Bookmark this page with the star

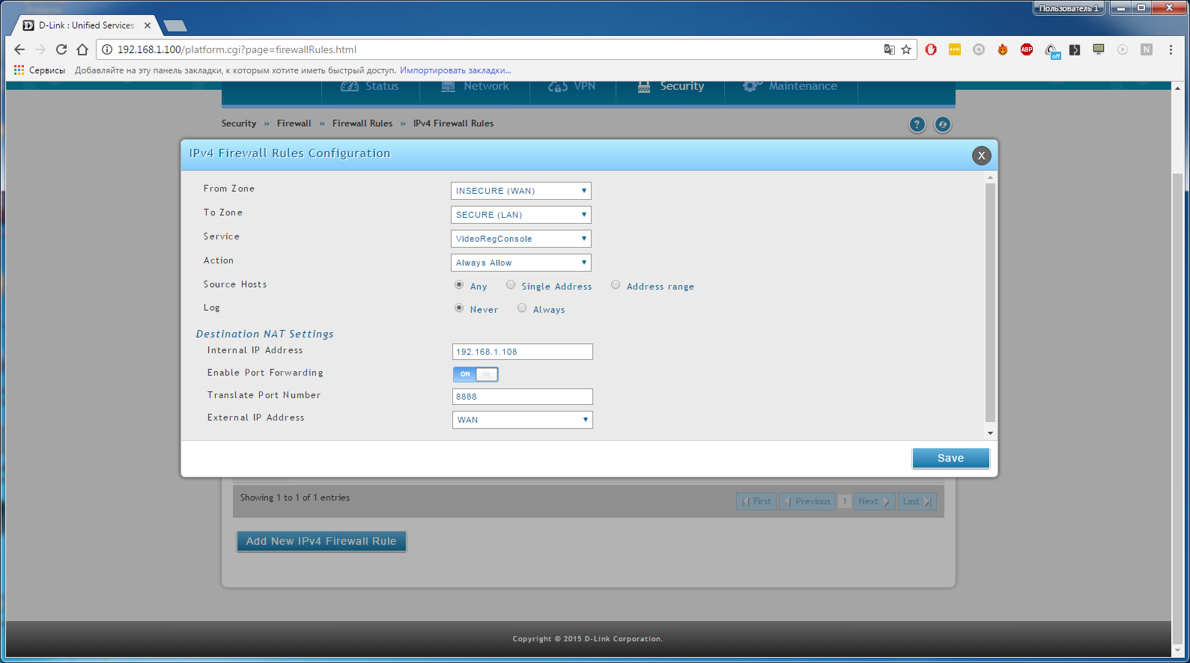pos(906,49)
